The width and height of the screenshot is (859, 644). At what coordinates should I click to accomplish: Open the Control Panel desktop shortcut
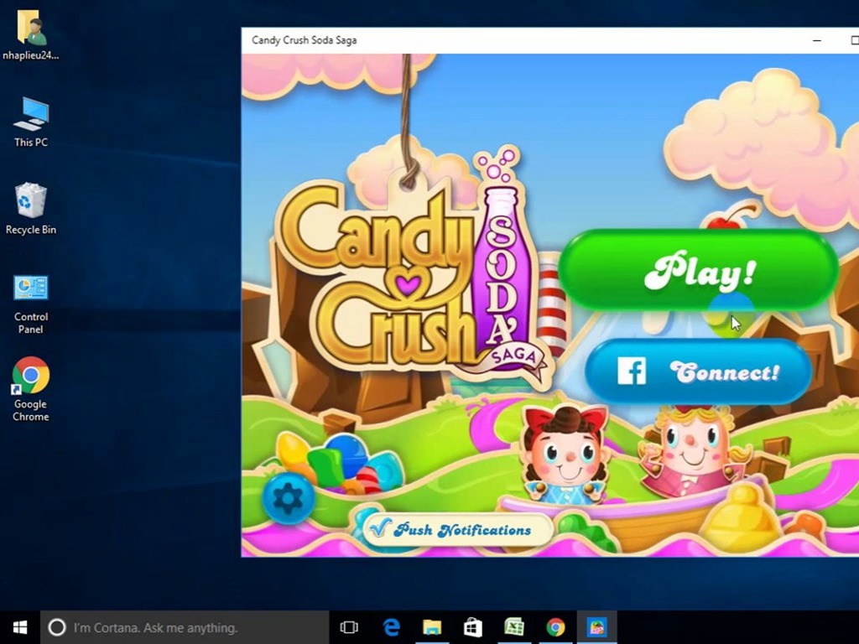(x=31, y=304)
